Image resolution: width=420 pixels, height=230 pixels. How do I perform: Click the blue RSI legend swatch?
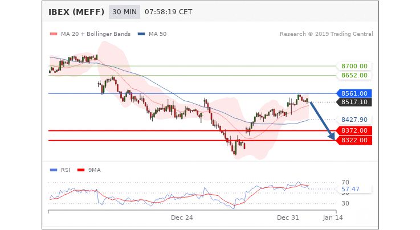point(54,170)
